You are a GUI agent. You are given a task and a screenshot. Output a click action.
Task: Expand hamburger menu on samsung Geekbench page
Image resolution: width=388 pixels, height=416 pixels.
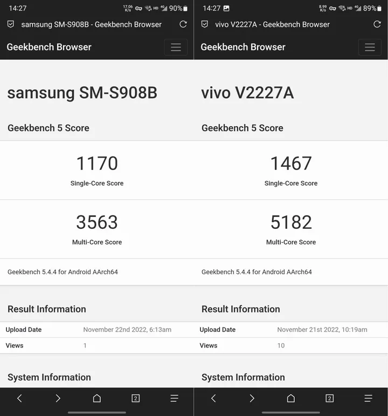pyautogui.click(x=176, y=47)
